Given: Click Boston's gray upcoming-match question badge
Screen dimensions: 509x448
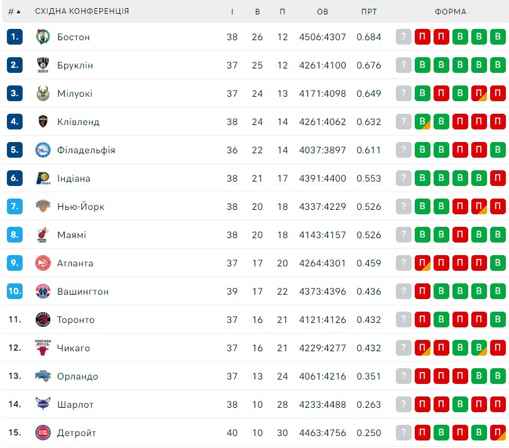Looking at the screenshot, I should click(x=403, y=36).
